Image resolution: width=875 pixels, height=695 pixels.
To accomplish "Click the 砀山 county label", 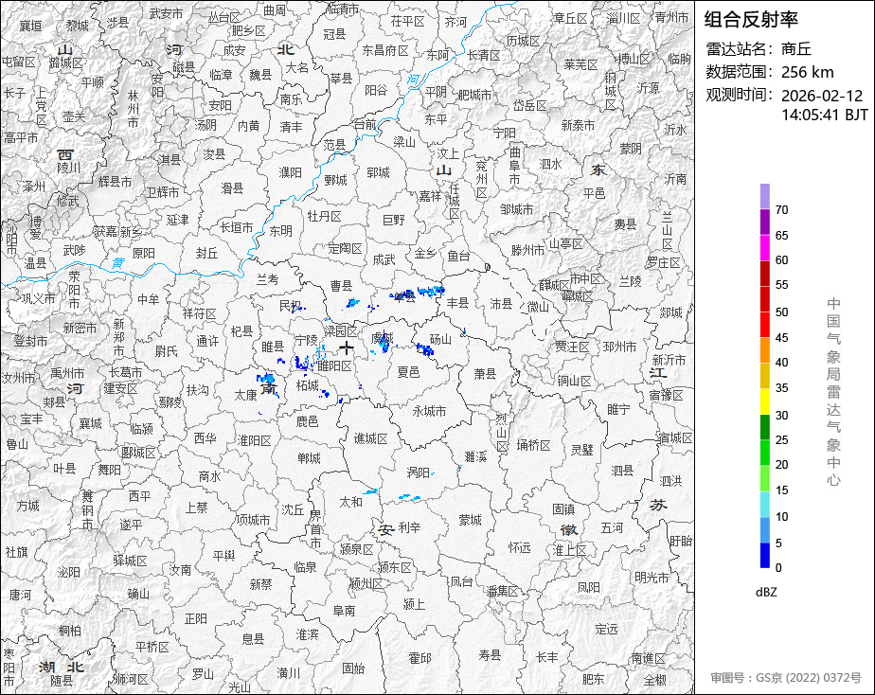I will tap(440, 339).
